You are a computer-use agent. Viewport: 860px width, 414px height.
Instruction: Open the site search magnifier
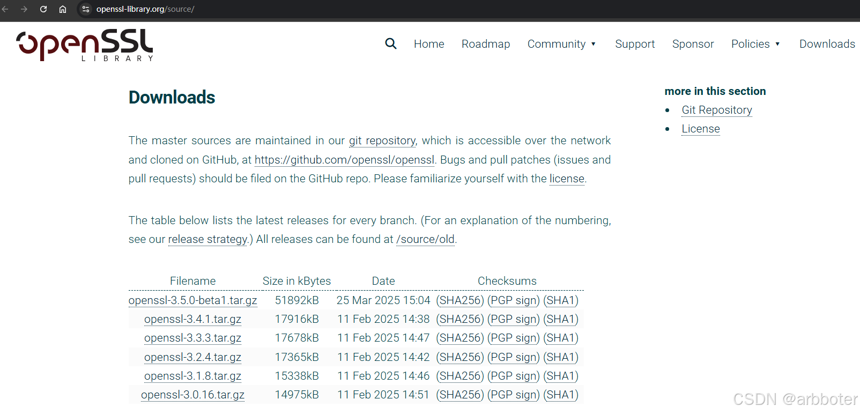coord(391,43)
